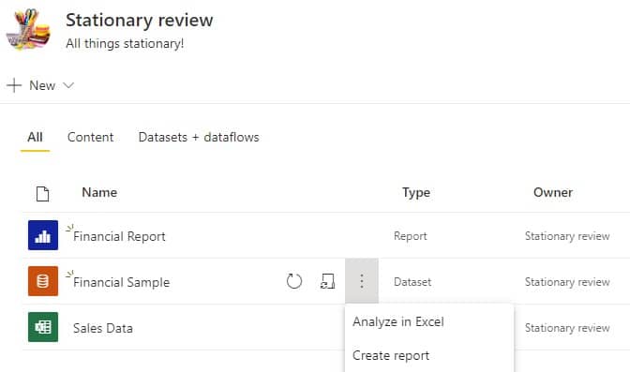Click Financial Report's owner Stationary review
630x372 pixels.
[x=567, y=236]
